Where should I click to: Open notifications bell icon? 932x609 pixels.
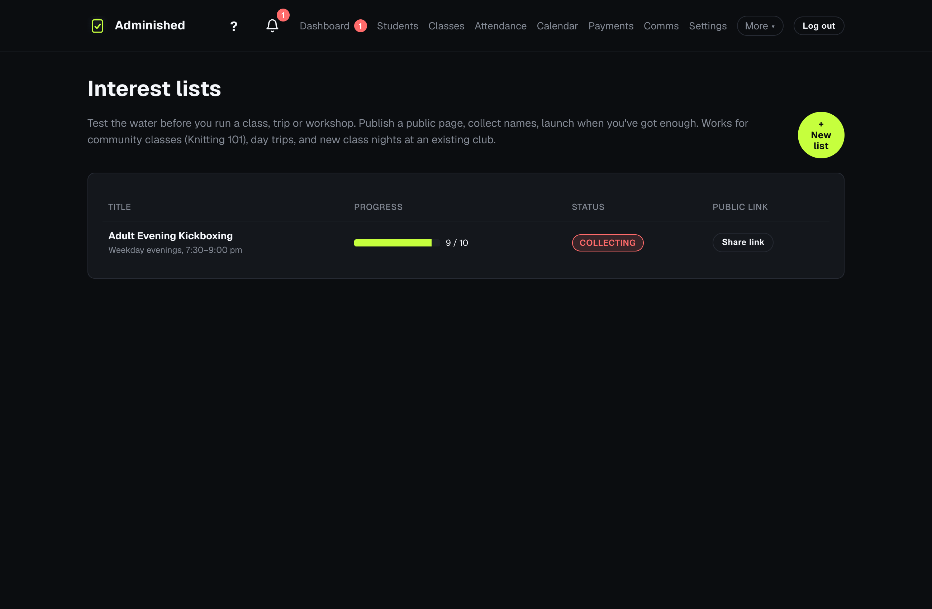tap(272, 26)
